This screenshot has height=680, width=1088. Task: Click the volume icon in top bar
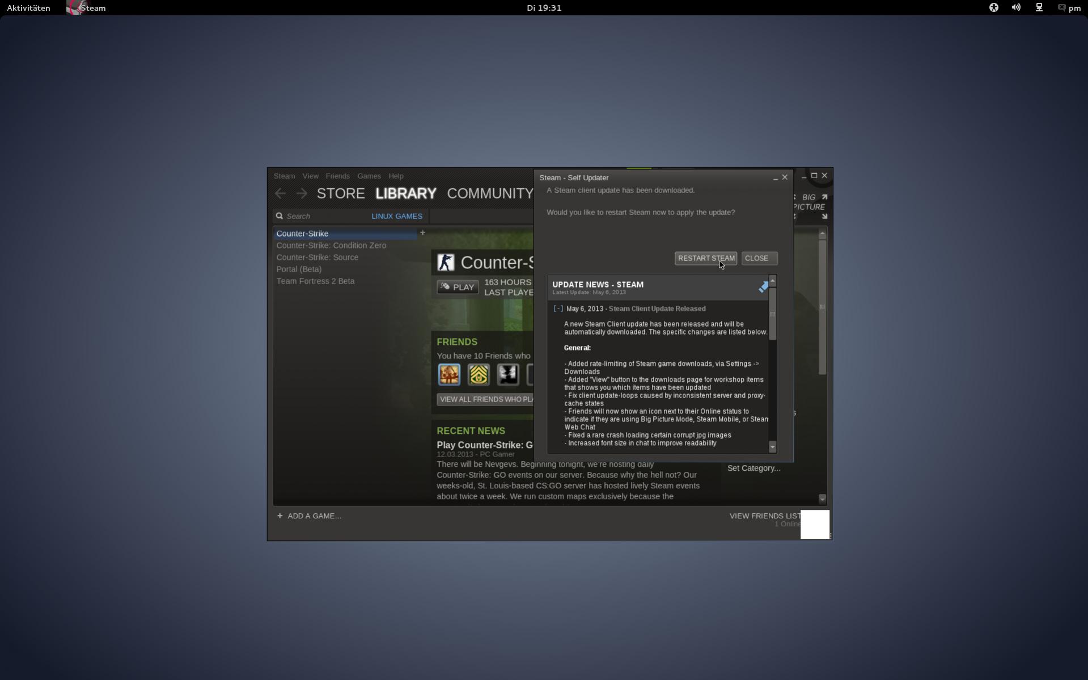pyautogui.click(x=1016, y=7)
